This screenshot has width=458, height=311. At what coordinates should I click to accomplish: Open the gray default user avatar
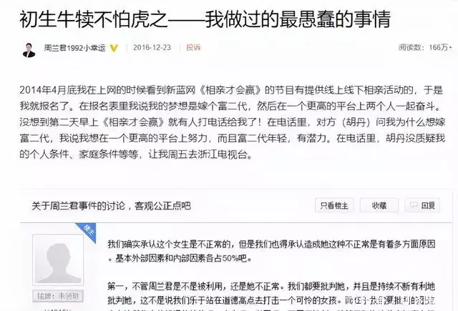click(58, 260)
